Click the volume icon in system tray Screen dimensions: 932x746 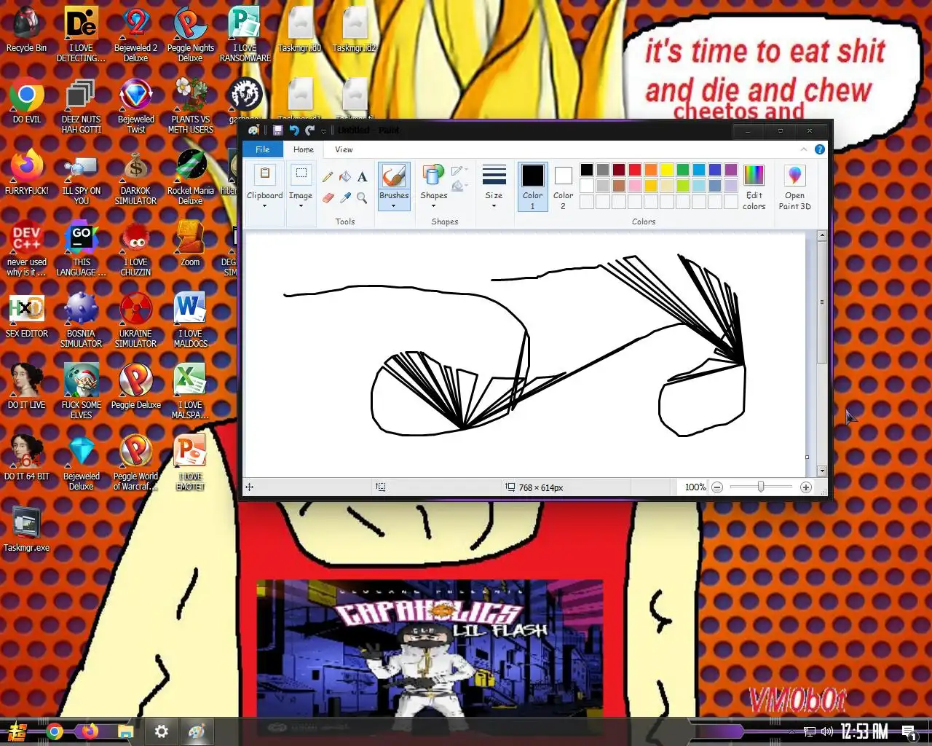point(826,731)
